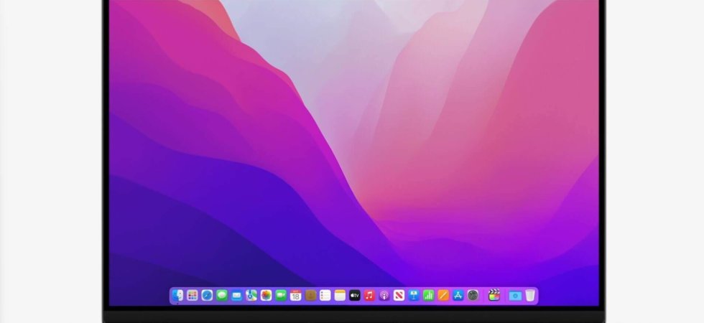
Task: Launch Maps from the dock
Action: coord(251,295)
